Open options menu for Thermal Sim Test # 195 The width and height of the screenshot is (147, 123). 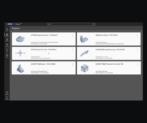pyautogui.click(x=138, y=64)
